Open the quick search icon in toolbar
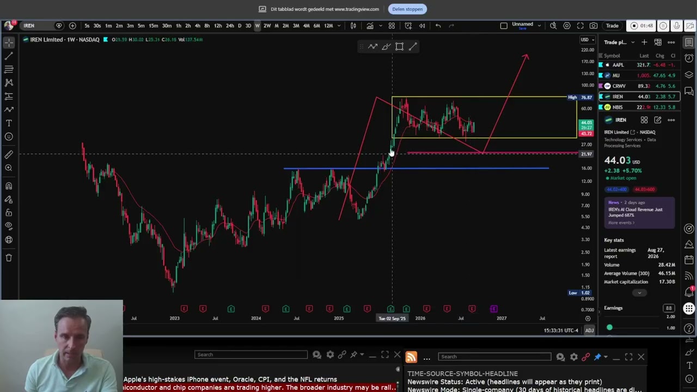 (553, 26)
